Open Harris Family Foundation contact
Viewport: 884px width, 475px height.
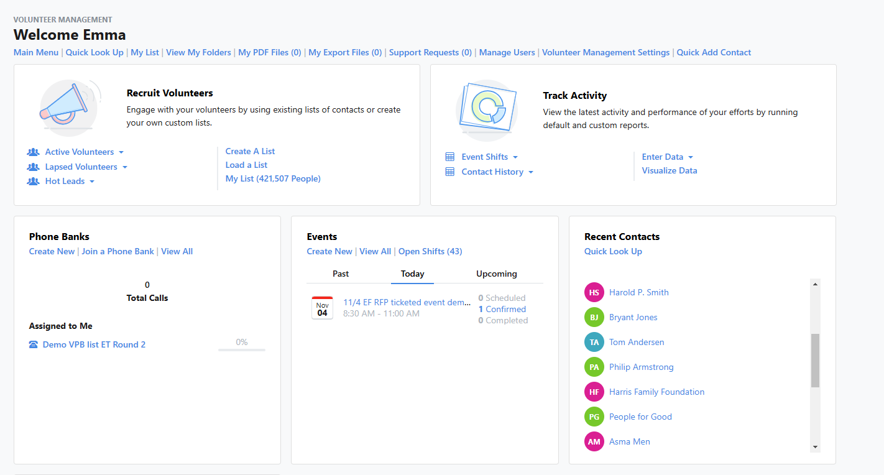pos(656,392)
